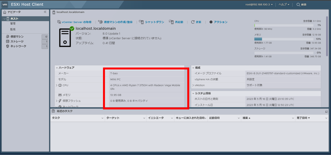Select 監視 under host

click(13, 29)
